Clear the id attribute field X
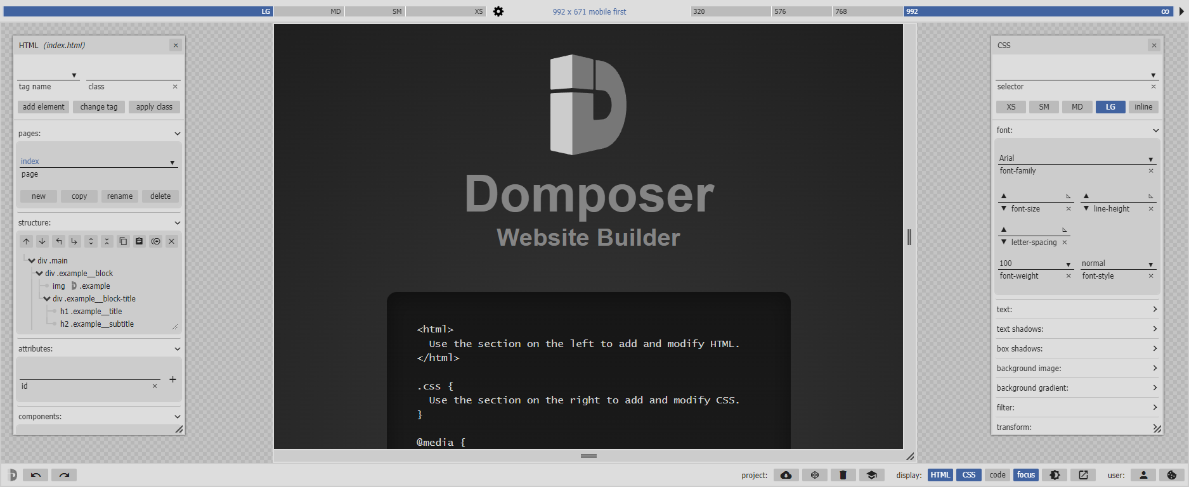 point(155,386)
